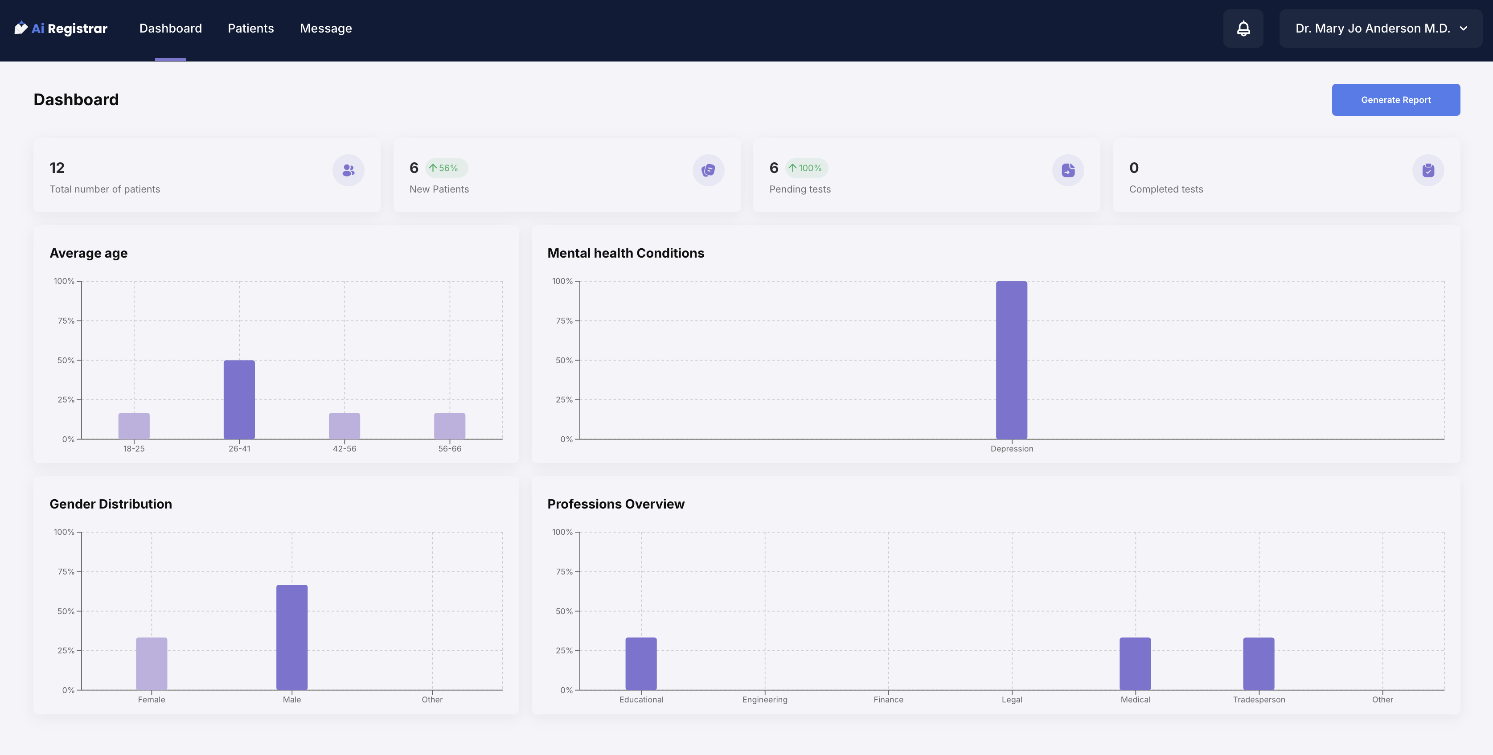Expand the Dr. Mary Jo Anderson menu
The height and width of the screenshot is (755, 1493).
[x=1373, y=29]
